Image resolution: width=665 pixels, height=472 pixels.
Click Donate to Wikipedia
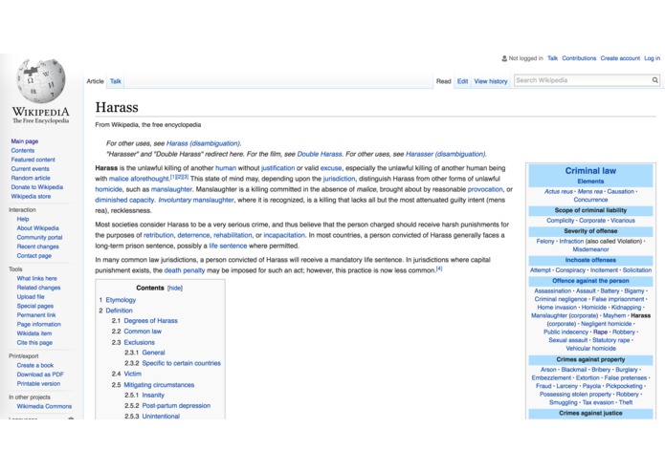tap(37, 187)
